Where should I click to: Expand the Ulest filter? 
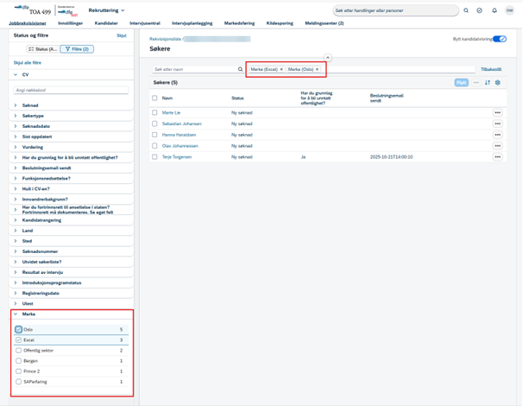16,303
